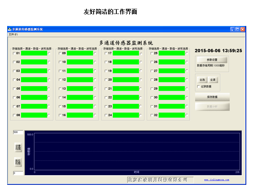Click the 设置范围 button beside the chart

pyautogui.click(x=18, y=147)
